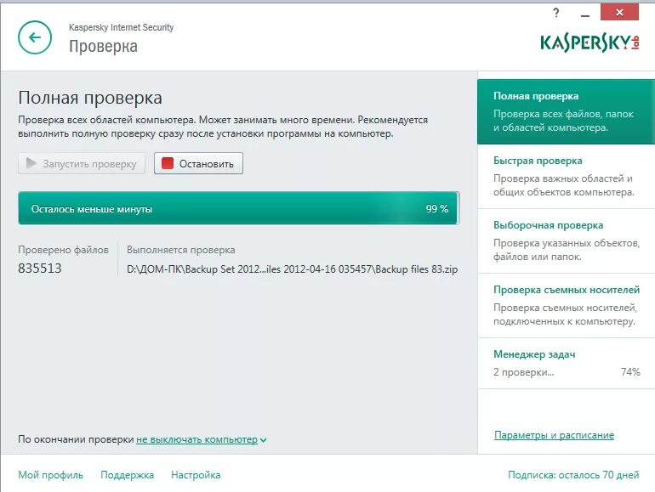Viewport: 655px width, 492px height.
Task: Select the Выборочная проверка tab
Action: coord(566,240)
